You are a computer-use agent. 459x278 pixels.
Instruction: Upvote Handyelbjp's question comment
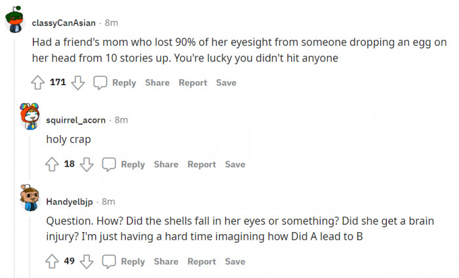[52, 262]
